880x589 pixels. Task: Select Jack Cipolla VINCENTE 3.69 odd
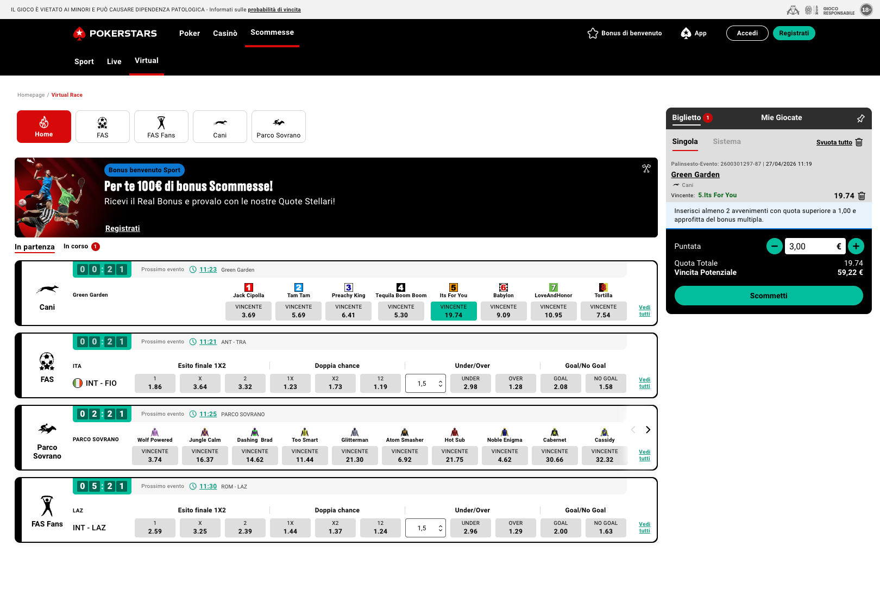coord(249,311)
